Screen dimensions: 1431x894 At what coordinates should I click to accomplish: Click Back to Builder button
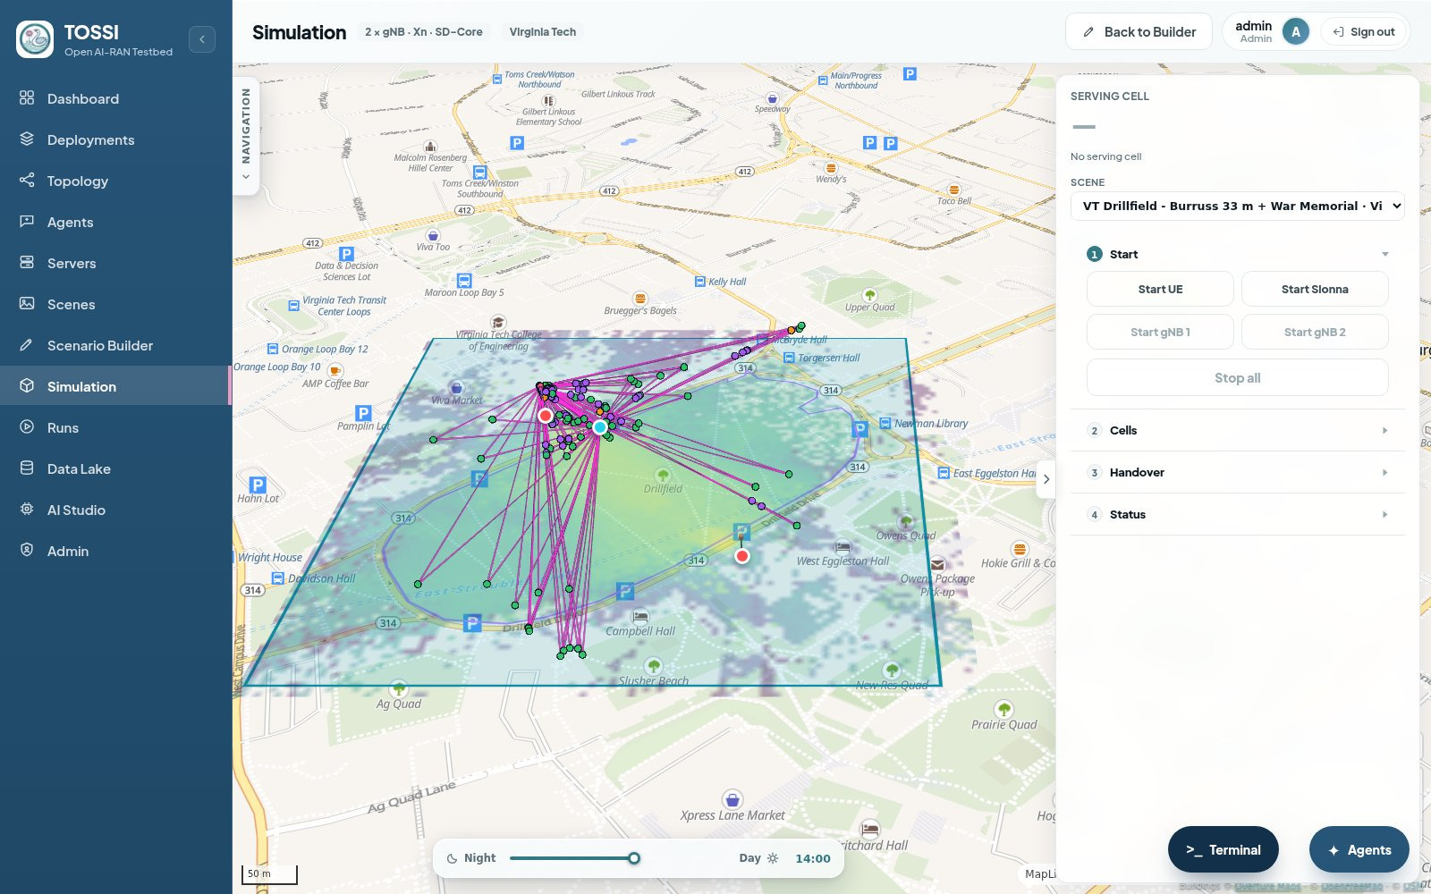point(1139,32)
